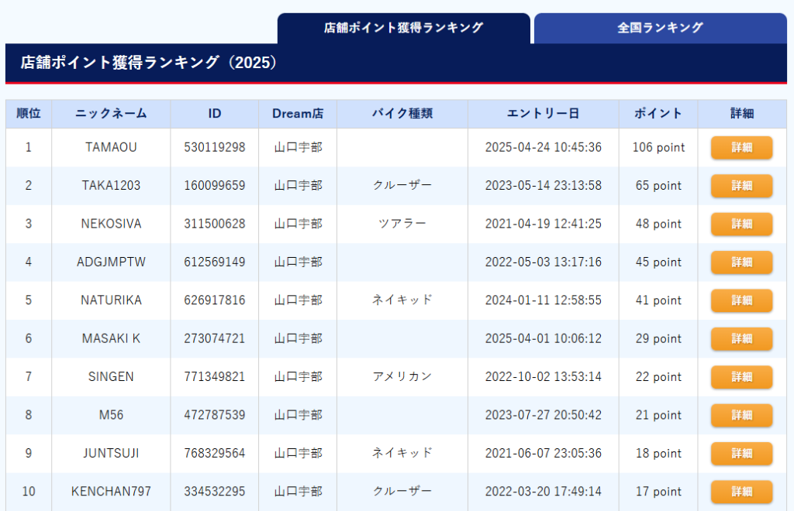
Task: Click the 106 point value
Action: click(x=658, y=147)
